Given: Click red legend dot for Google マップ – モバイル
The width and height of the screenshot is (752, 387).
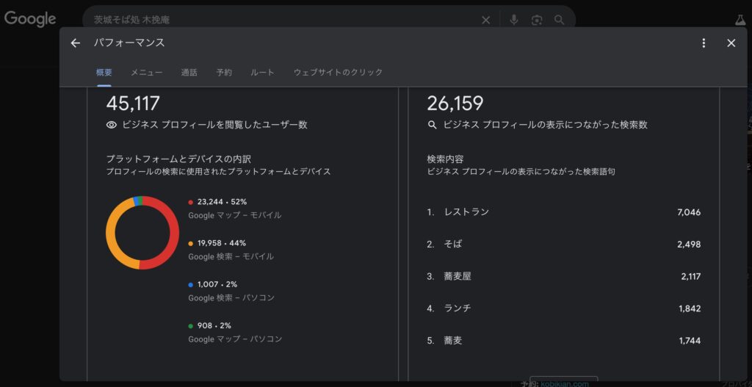Looking at the screenshot, I should tap(191, 203).
